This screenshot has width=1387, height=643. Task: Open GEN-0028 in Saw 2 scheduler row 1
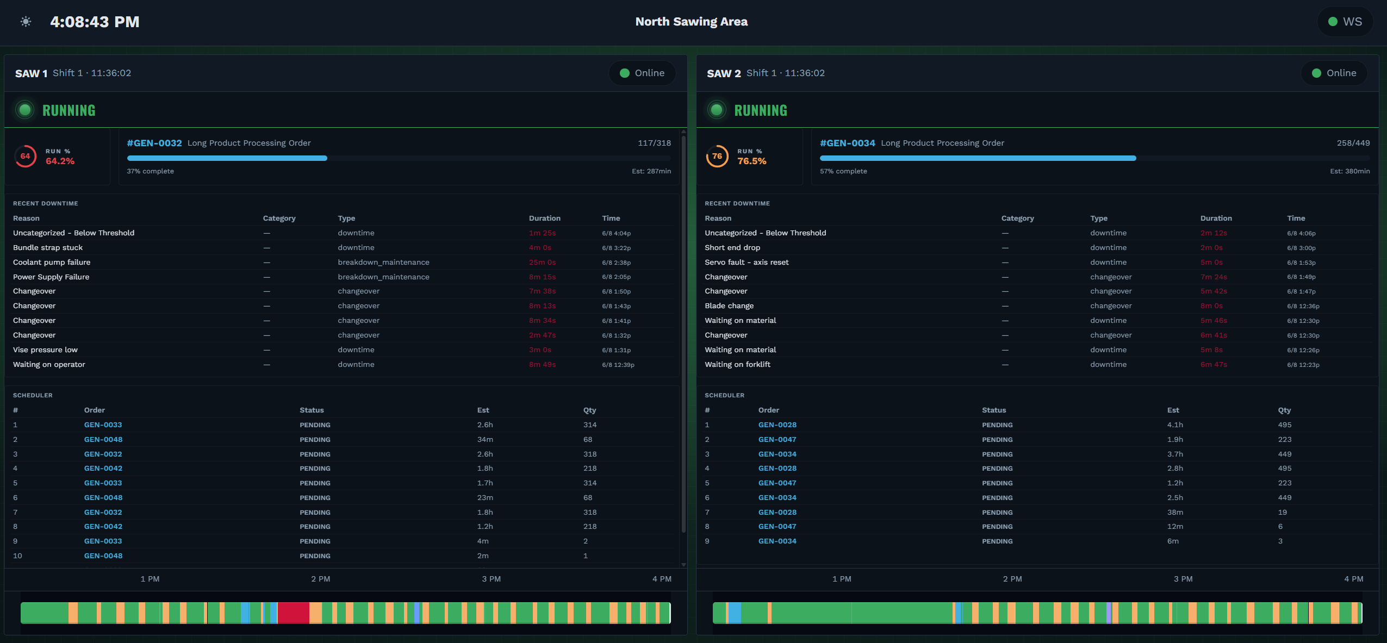click(778, 425)
